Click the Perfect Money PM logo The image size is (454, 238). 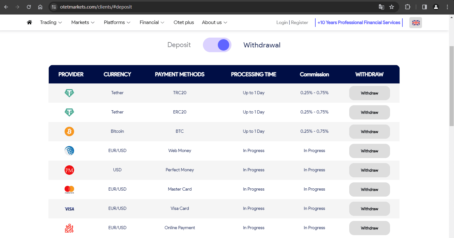(69, 170)
